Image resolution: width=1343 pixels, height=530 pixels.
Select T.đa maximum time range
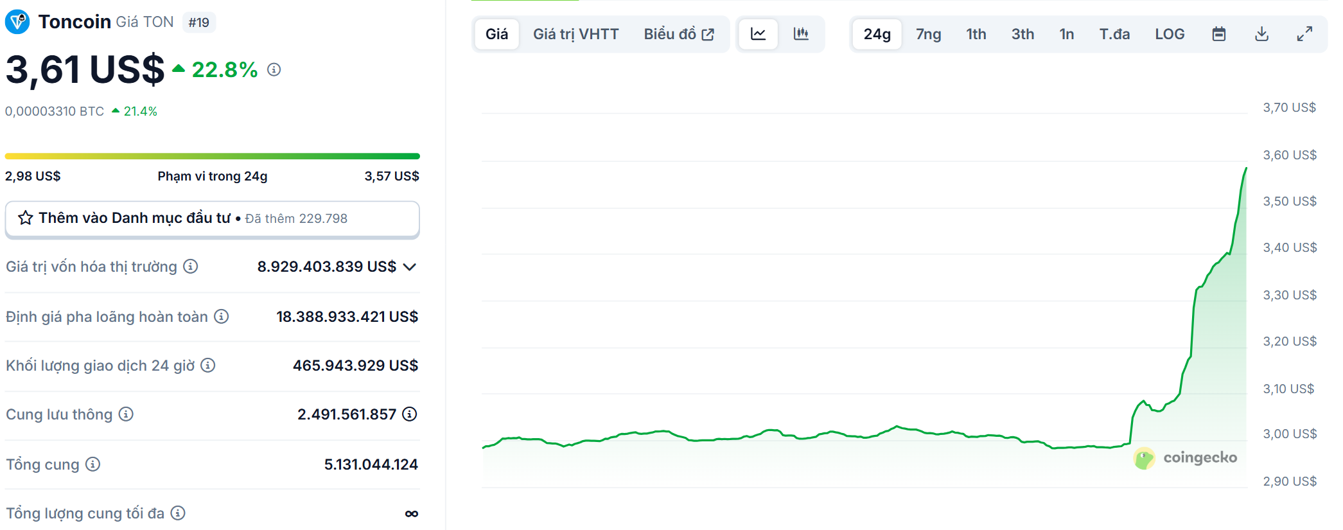pyautogui.click(x=1114, y=34)
